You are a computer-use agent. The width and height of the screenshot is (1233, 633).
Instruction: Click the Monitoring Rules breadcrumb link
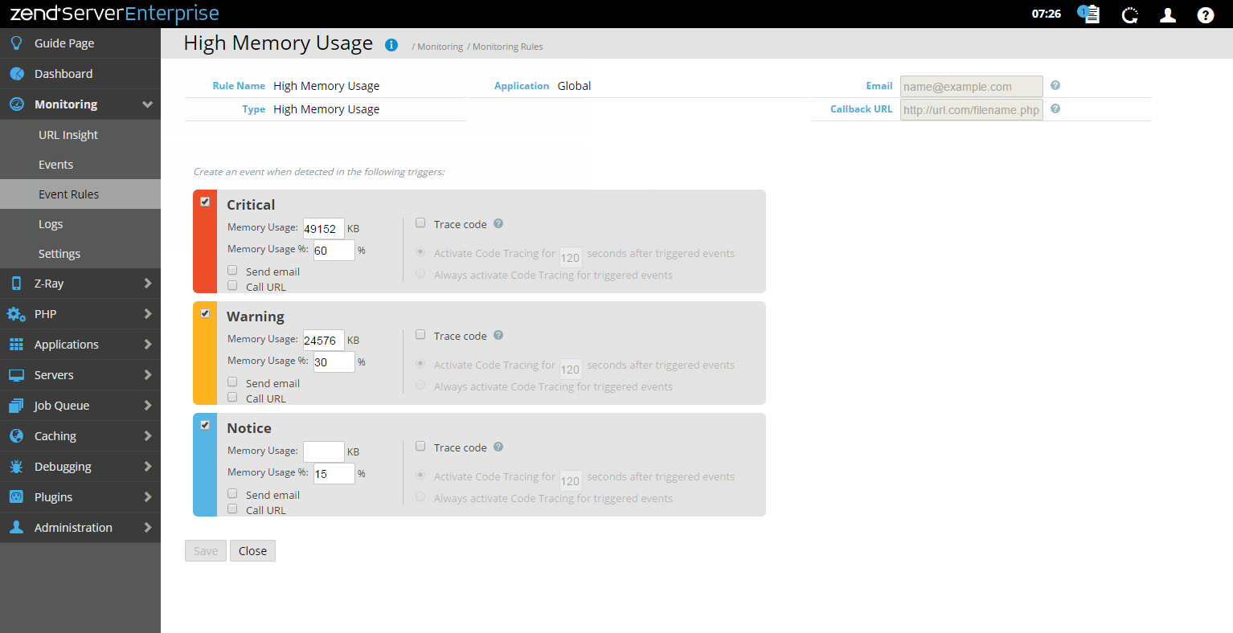(x=507, y=47)
